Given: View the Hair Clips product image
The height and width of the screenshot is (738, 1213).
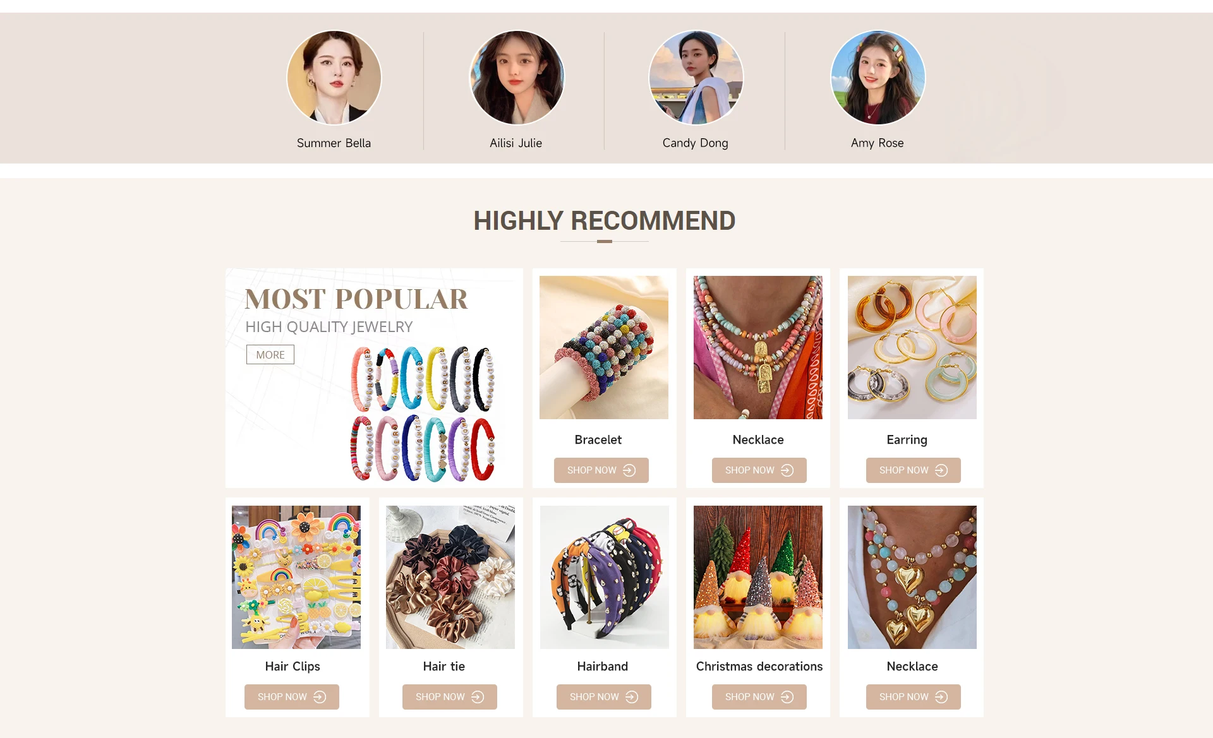Looking at the screenshot, I should click(296, 577).
